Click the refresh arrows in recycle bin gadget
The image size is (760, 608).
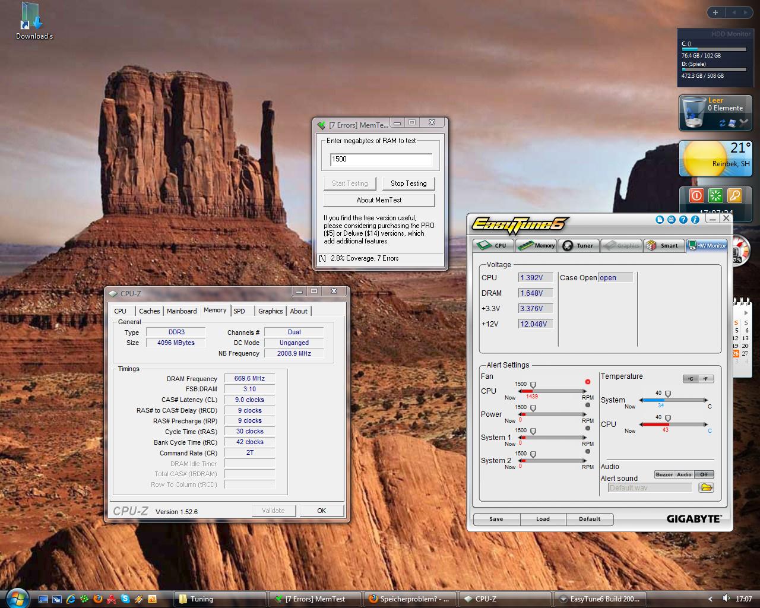click(x=723, y=123)
